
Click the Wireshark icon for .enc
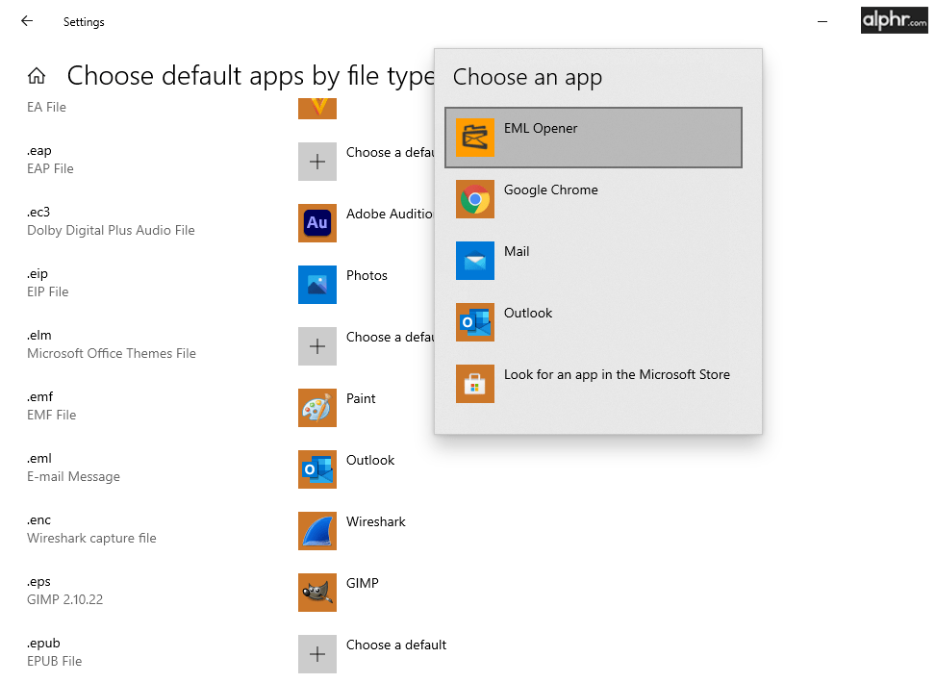pos(317,531)
